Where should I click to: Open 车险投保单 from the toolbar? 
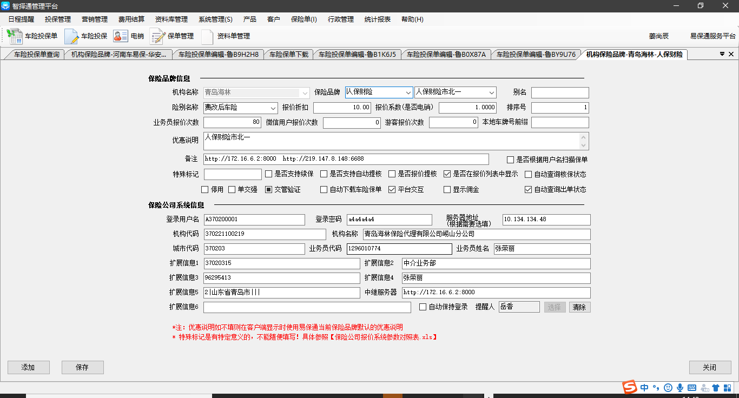click(x=32, y=36)
